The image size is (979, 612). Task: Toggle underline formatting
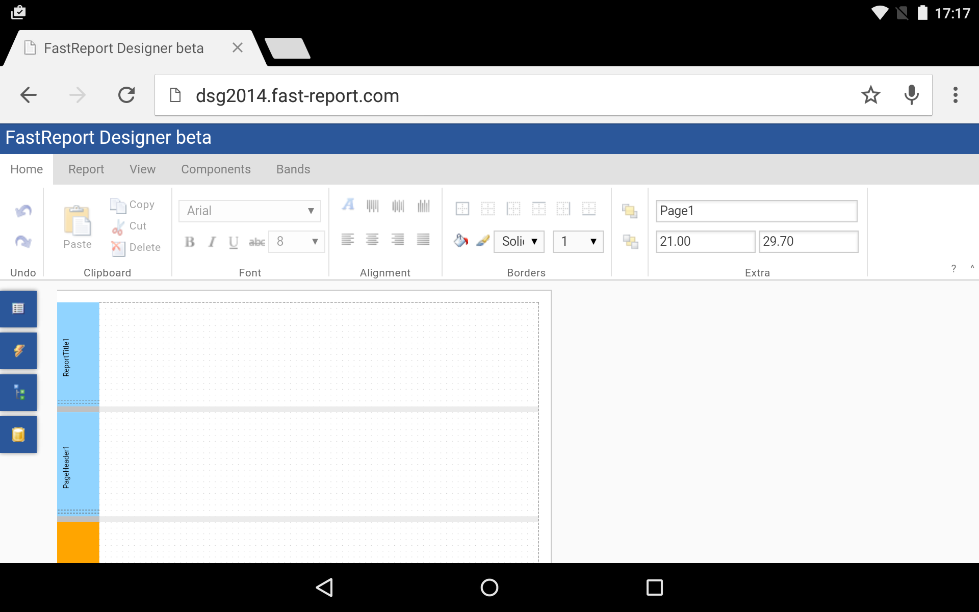(x=234, y=242)
